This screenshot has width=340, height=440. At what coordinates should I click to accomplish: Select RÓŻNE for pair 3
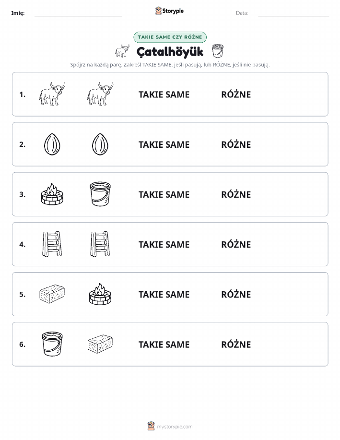(236, 194)
